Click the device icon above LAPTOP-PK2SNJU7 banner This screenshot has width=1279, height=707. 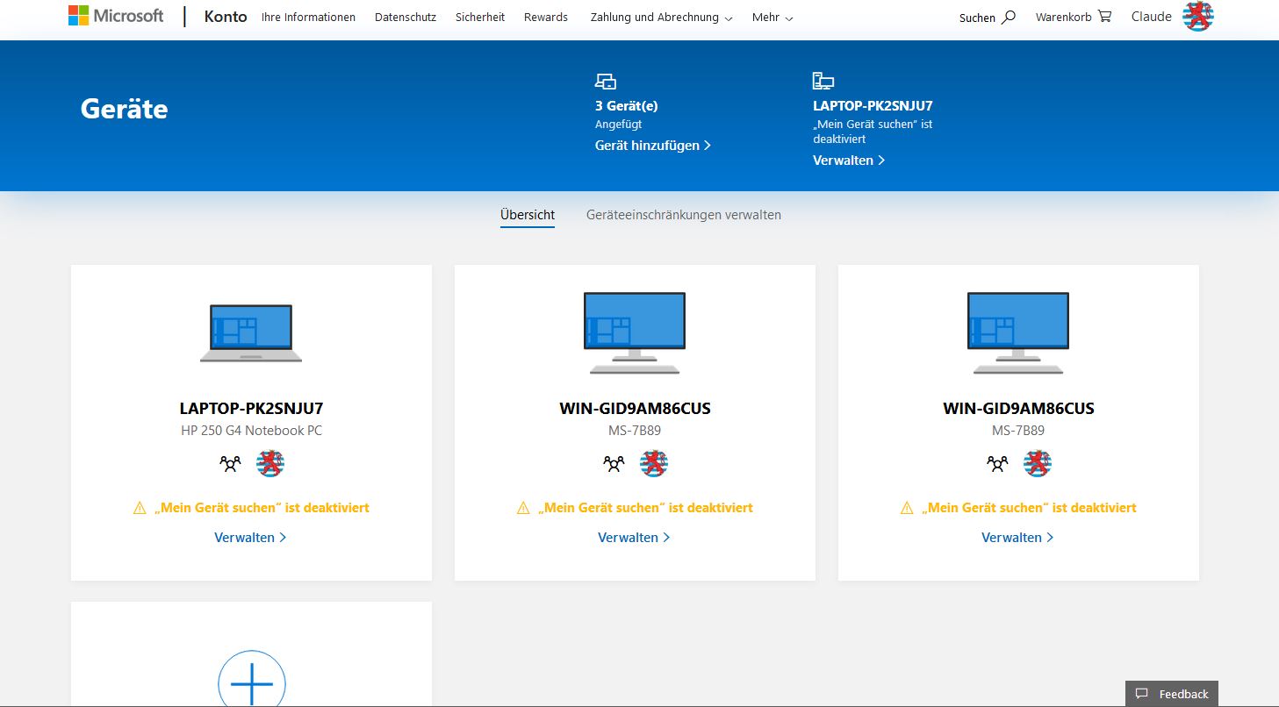pos(823,82)
